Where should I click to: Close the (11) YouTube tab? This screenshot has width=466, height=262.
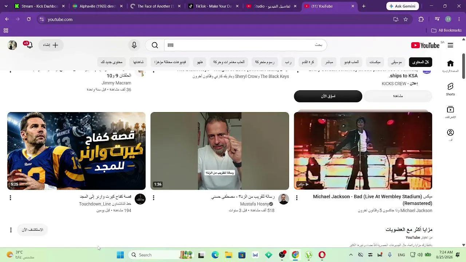tap(353, 6)
